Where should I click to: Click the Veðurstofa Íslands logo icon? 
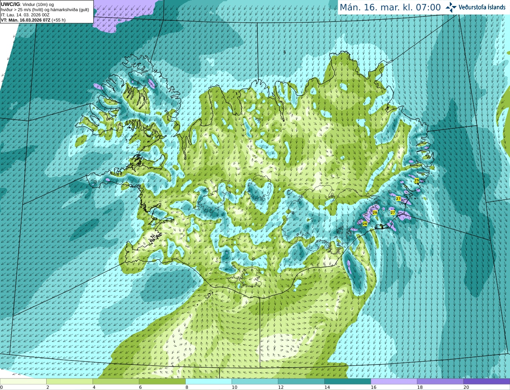click(451, 7)
